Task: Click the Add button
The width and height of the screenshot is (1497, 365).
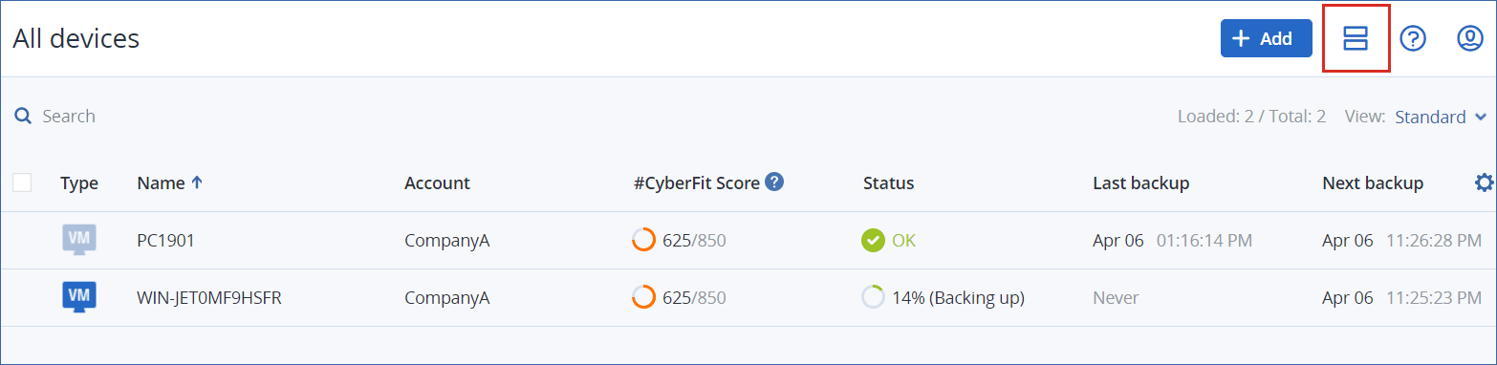Action: (x=1266, y=38)
